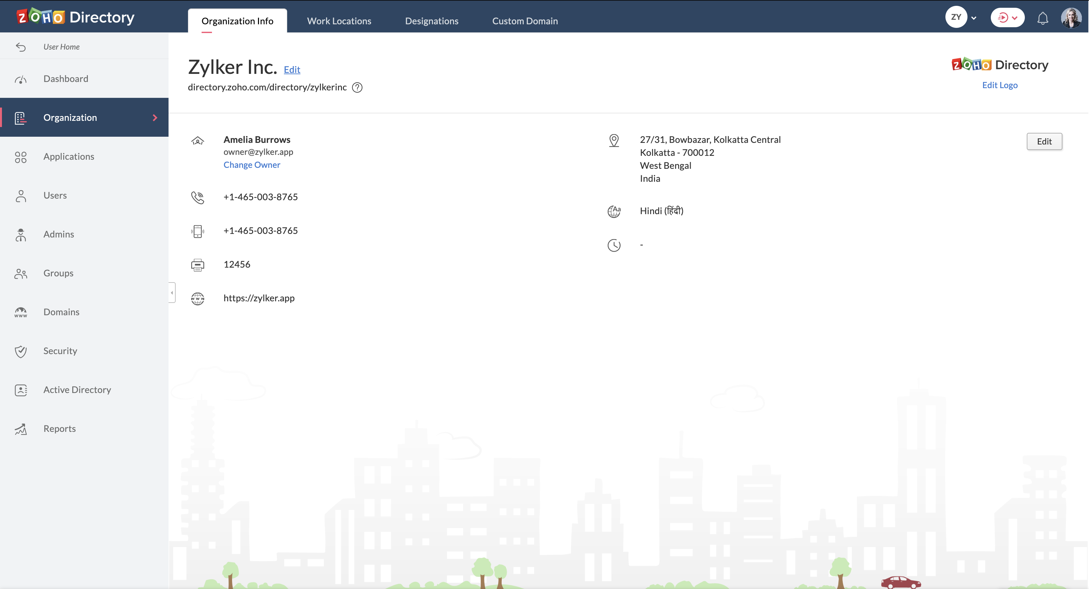Image resolution: width=1089 pixels, height=589 pixels.
Task: Click the help question mark beside directory URL
Action: tap(357, 87)
